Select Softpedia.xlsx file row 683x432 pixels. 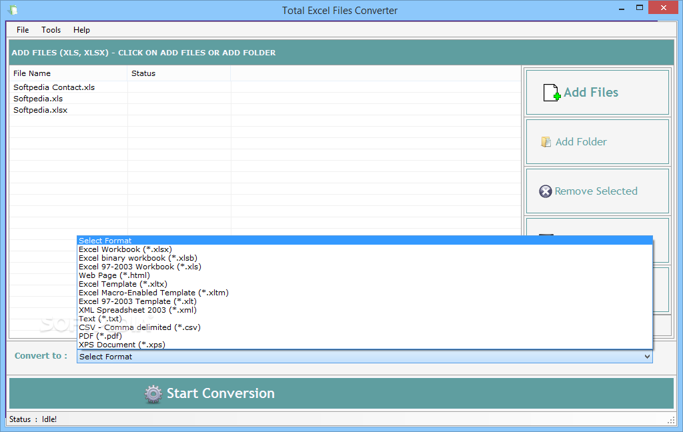point(265,110)
